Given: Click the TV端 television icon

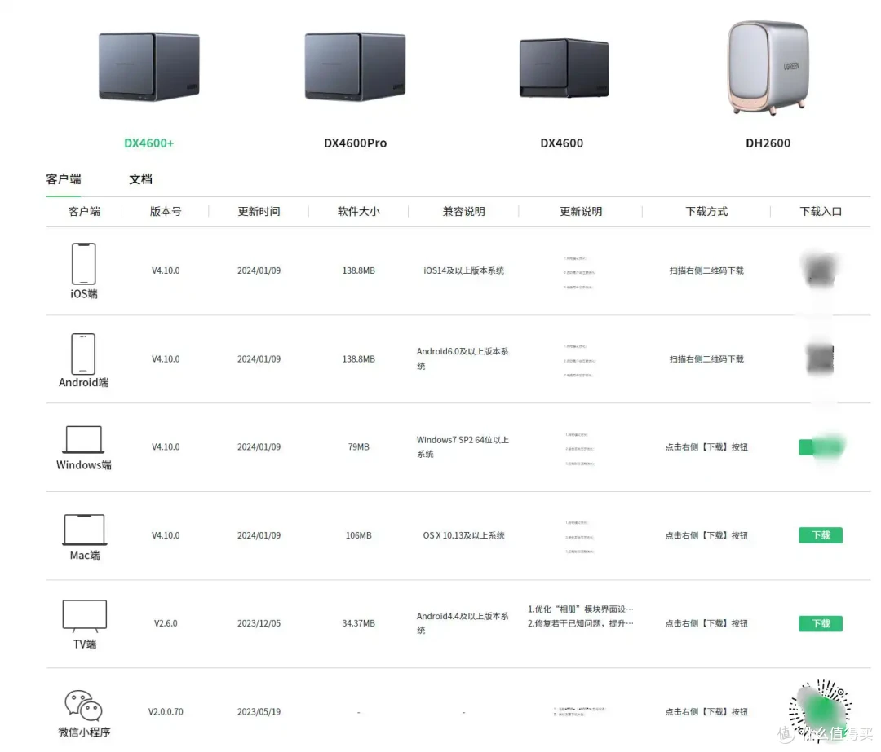Looking at the screenshot, I should (x=84, y=616).
